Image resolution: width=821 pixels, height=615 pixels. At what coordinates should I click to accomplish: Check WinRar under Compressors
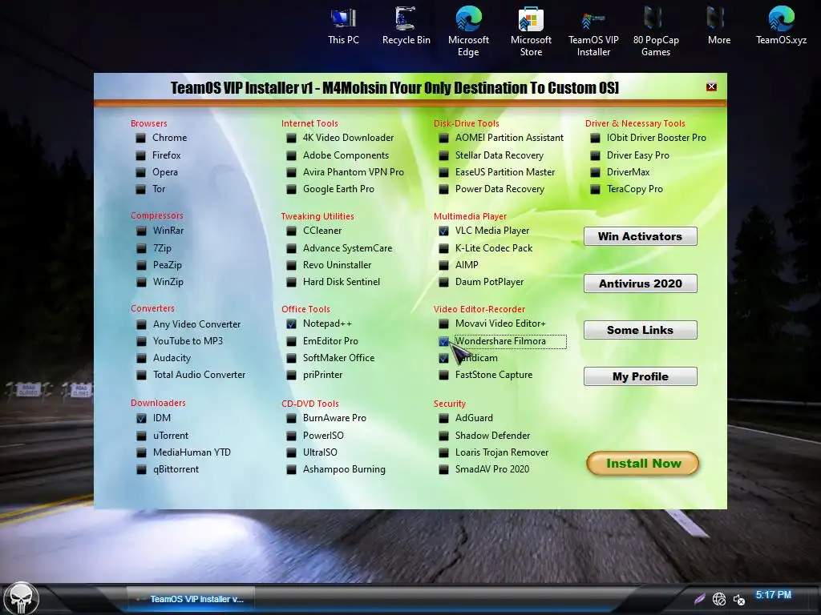[141, 231]
